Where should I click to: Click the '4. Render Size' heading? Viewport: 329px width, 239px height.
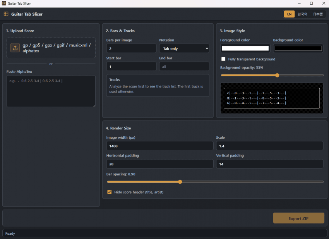[118, 128]
